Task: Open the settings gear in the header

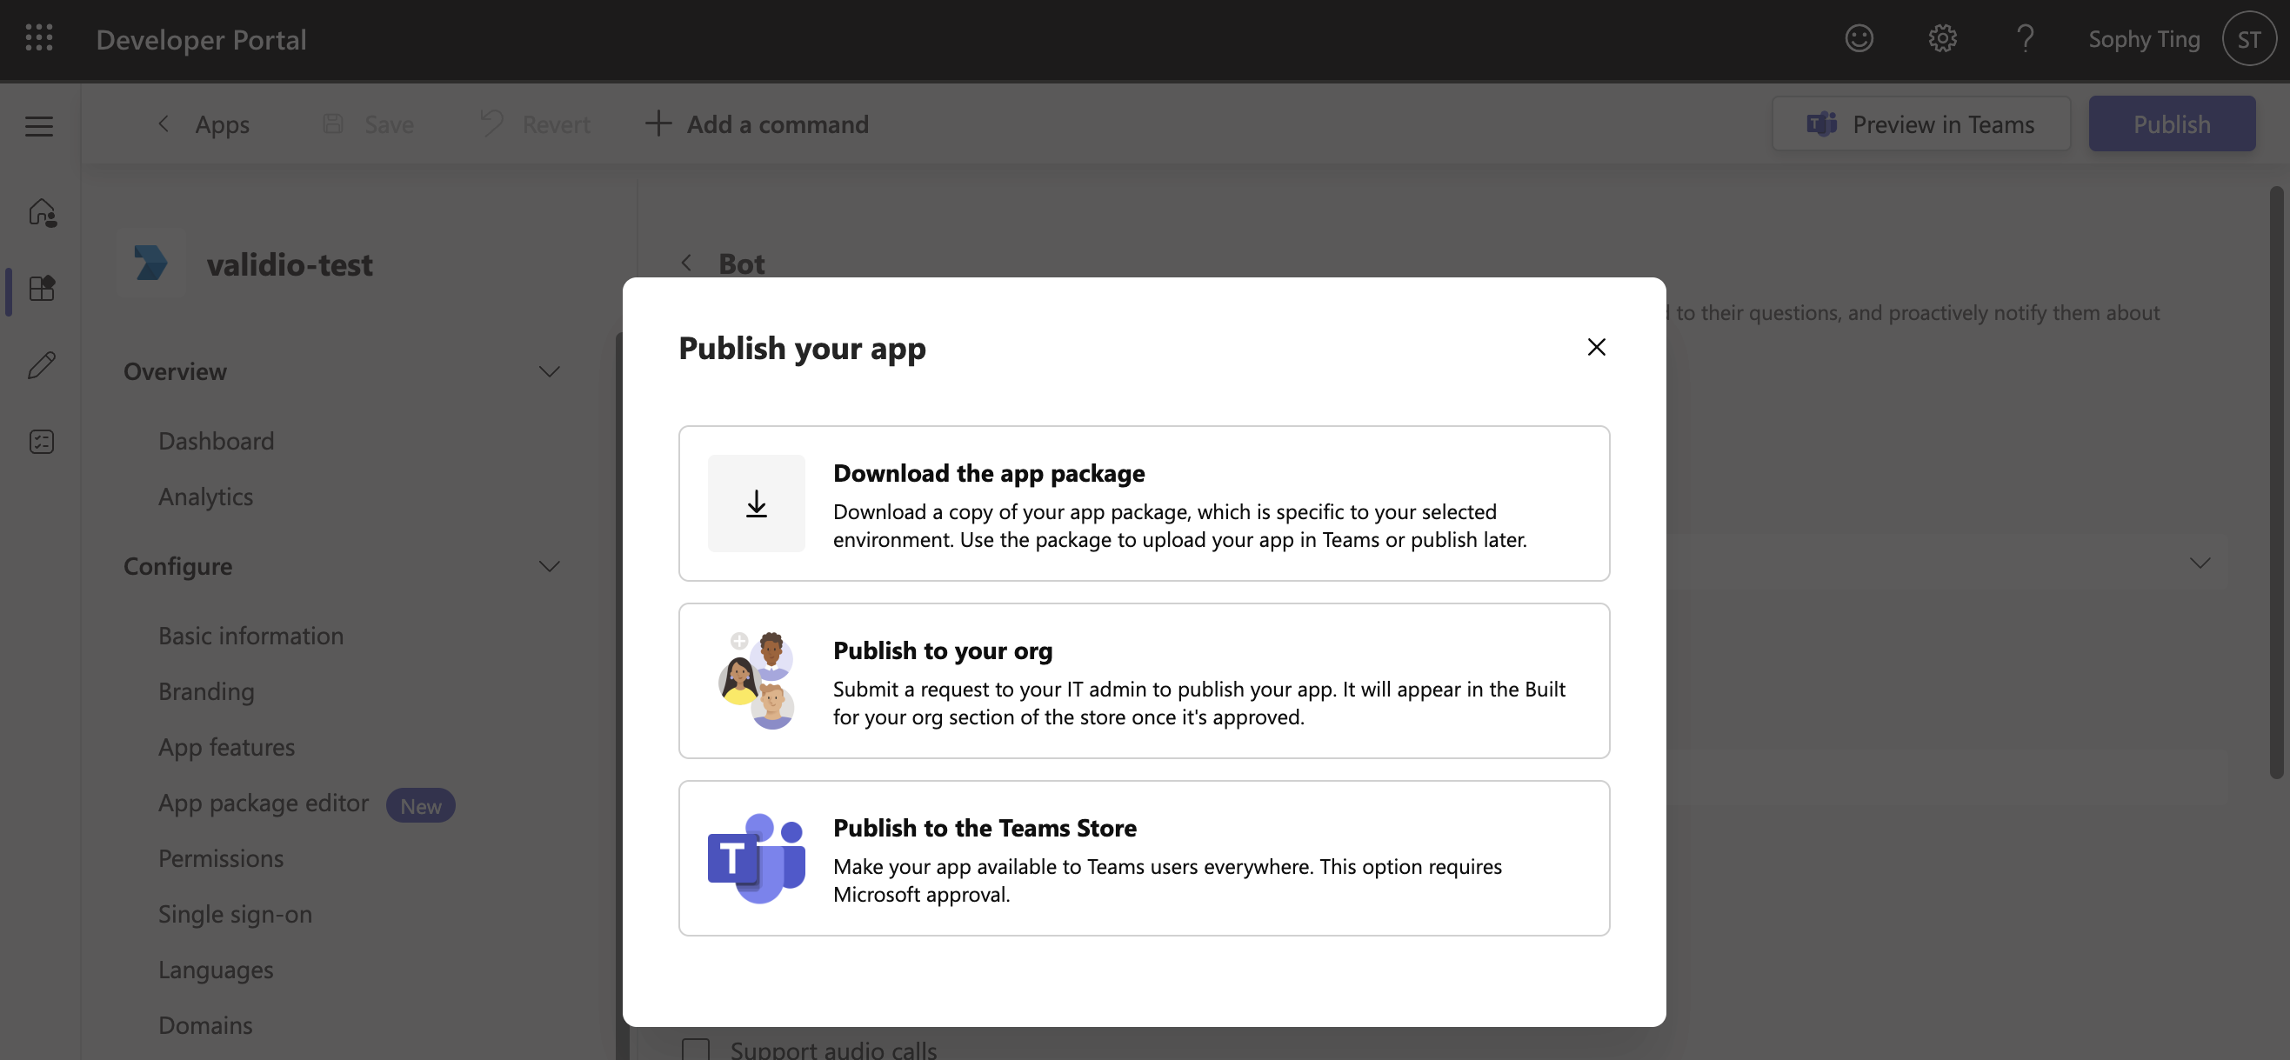Action: 1942,38
